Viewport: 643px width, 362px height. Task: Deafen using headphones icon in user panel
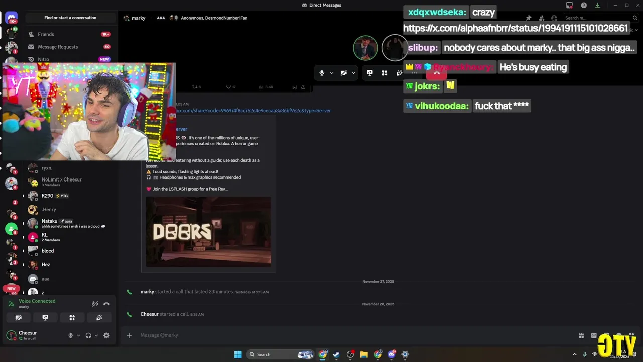click(x=88, y=335)
